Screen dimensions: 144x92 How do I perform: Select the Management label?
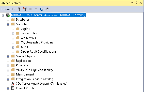25,74
